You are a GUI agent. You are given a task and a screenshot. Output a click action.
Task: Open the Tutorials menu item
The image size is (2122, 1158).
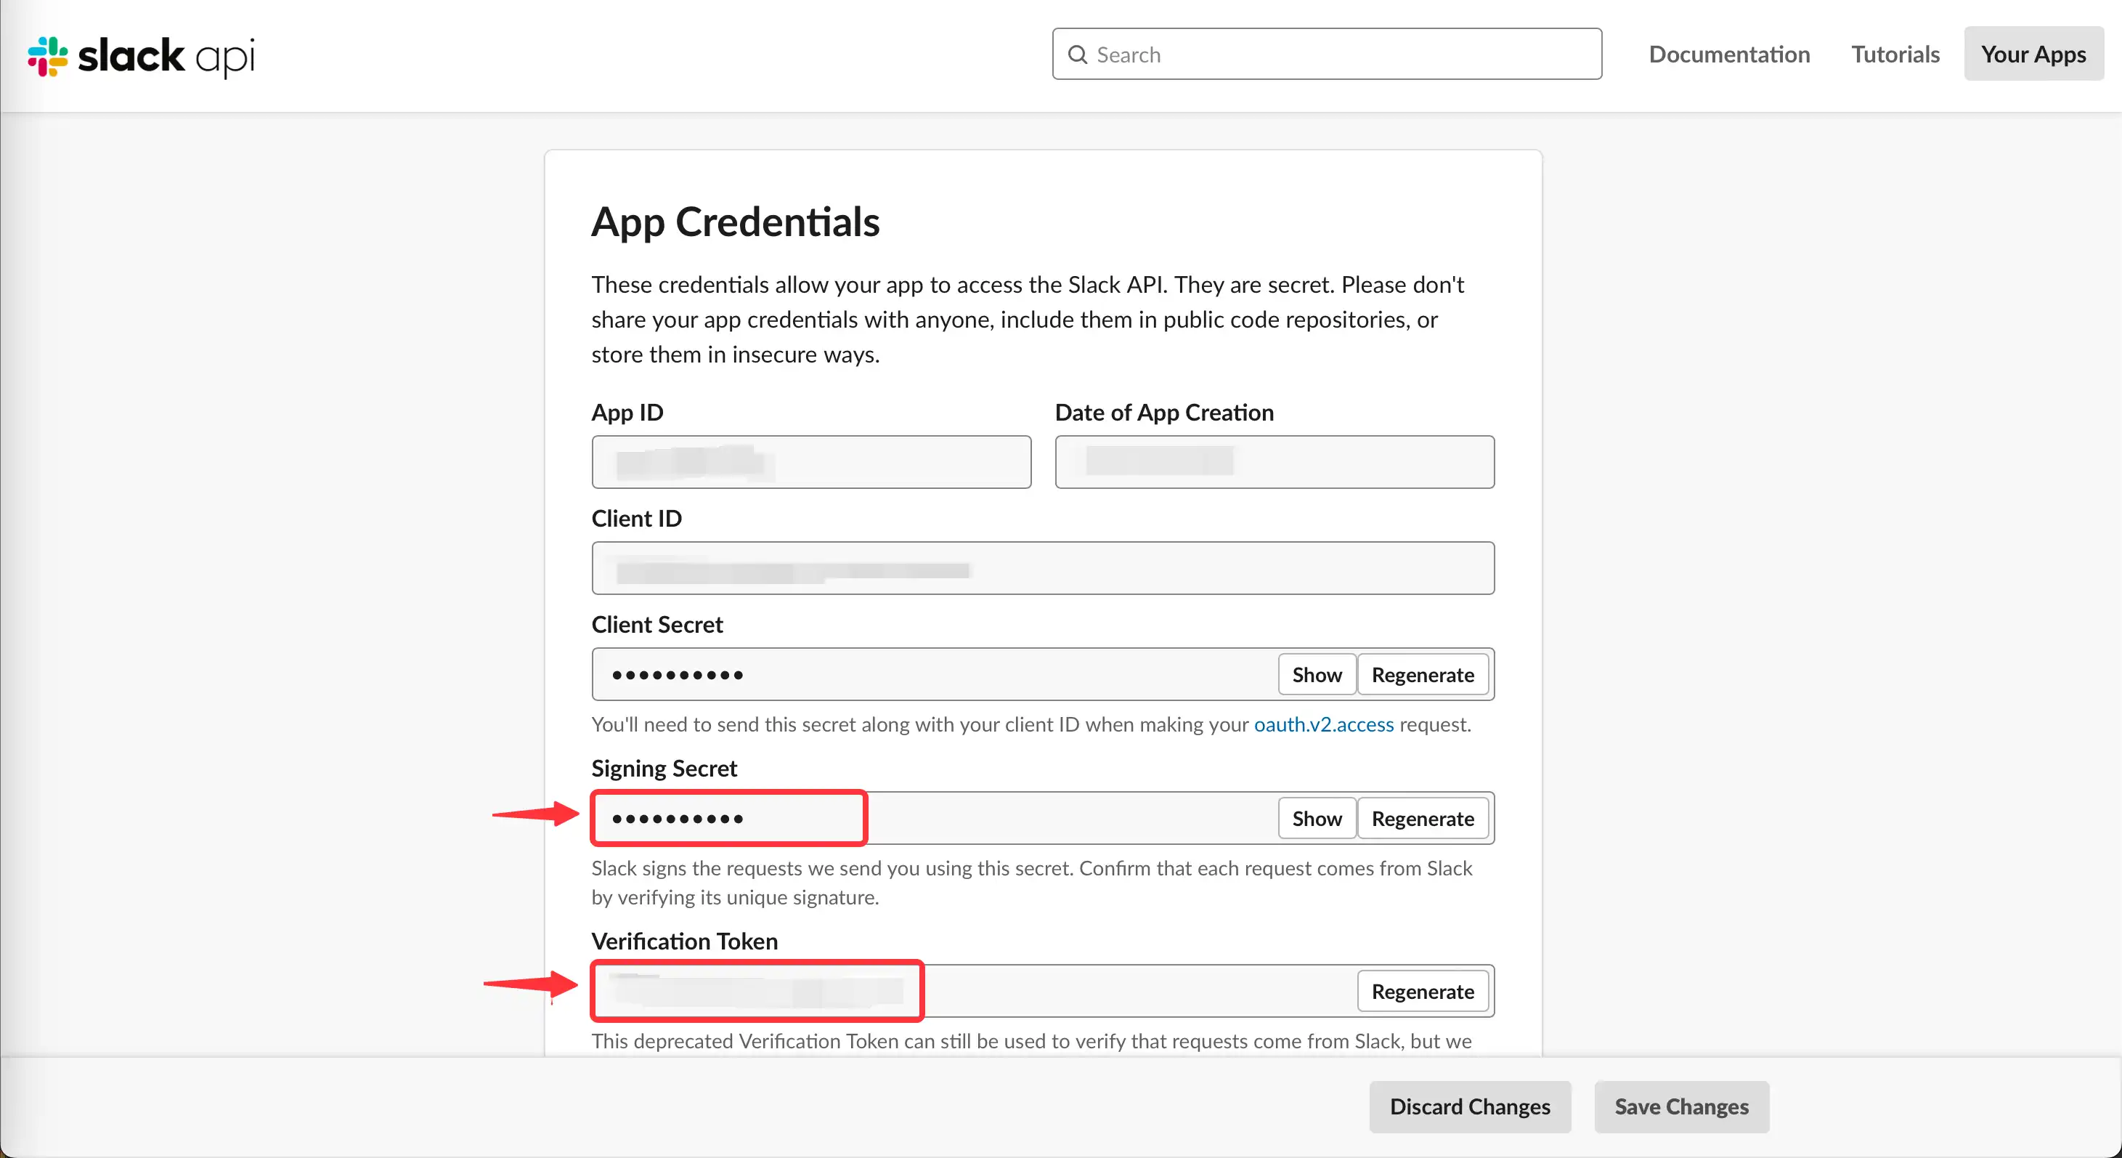pyautogui.click(x=1895, y=54)
